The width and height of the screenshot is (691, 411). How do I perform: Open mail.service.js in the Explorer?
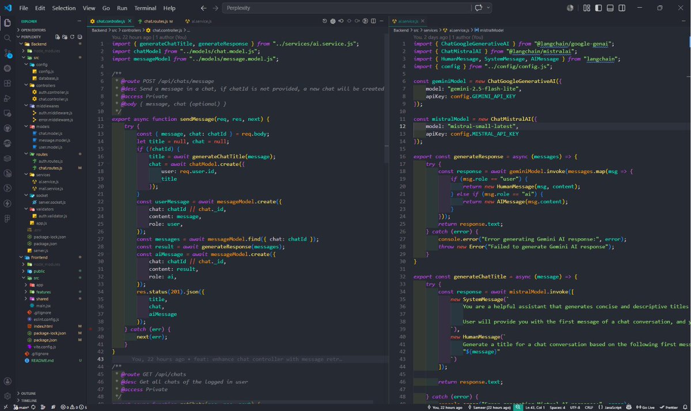pos(51,188)
